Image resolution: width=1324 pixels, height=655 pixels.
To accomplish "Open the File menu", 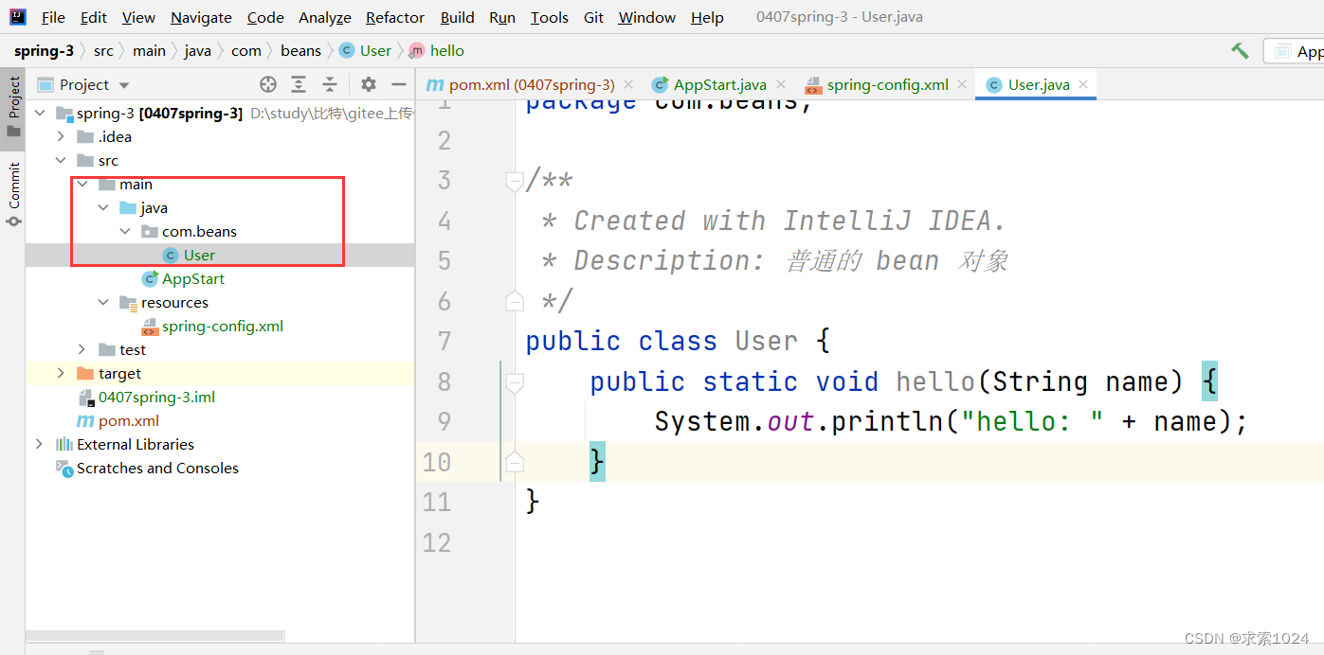I will [54, 17].
